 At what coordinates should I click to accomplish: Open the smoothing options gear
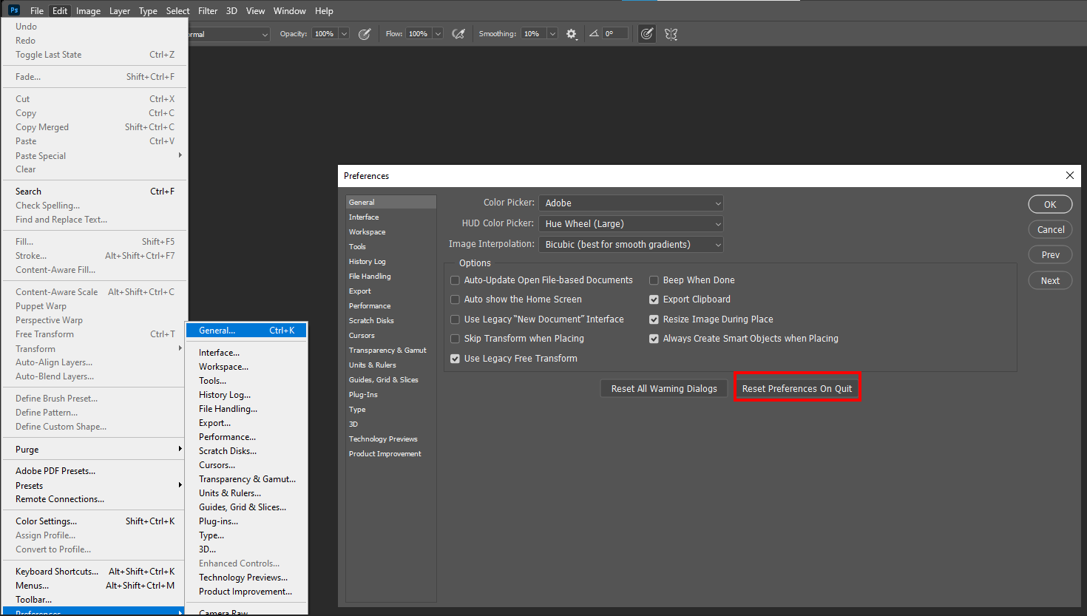(x=571, y=33)
